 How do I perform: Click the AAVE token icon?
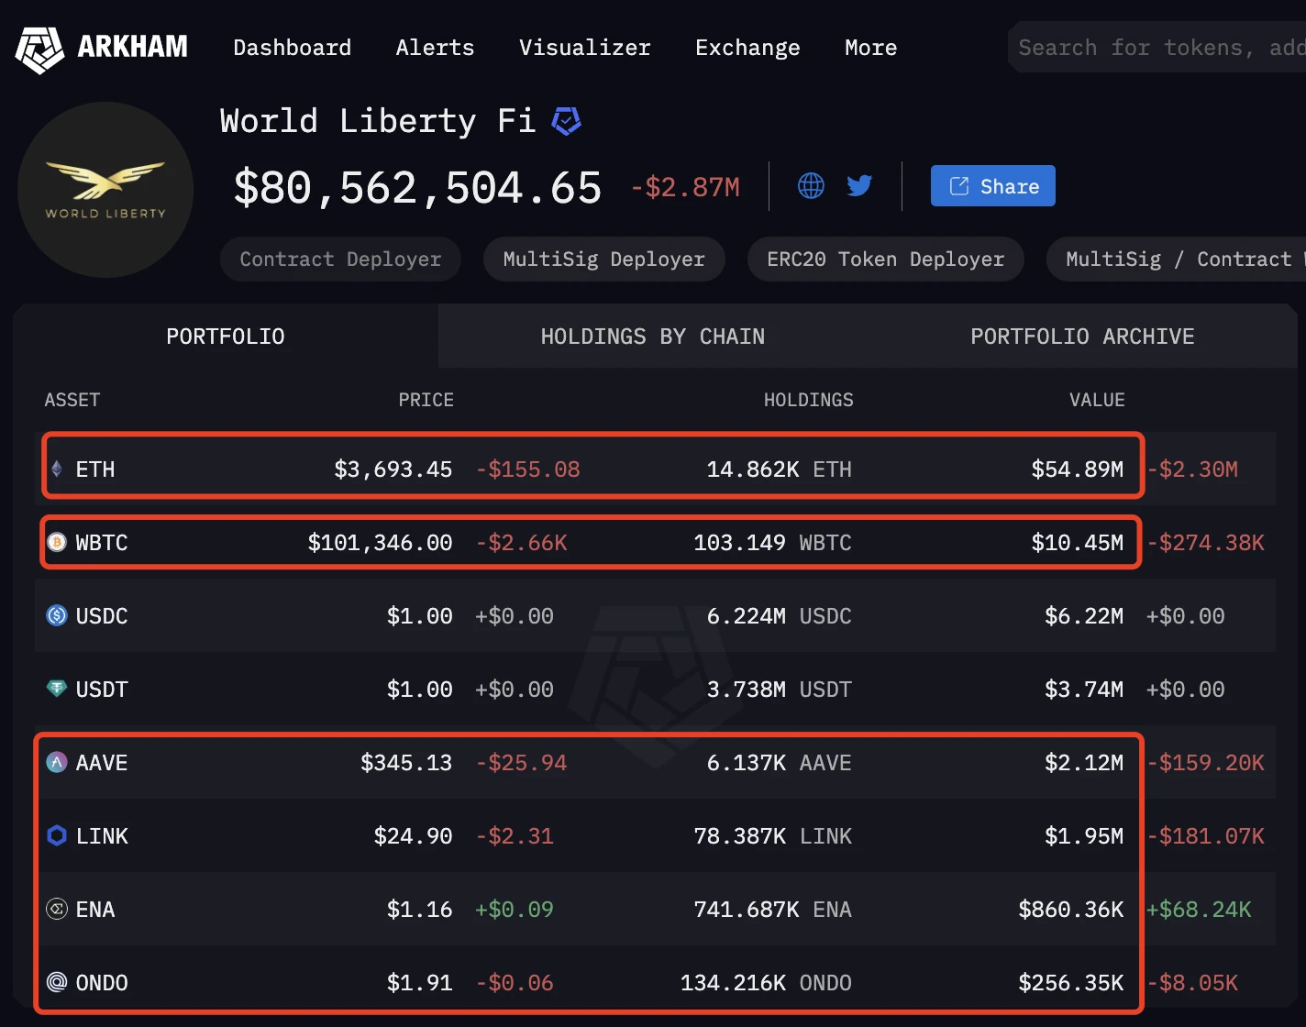57,763
